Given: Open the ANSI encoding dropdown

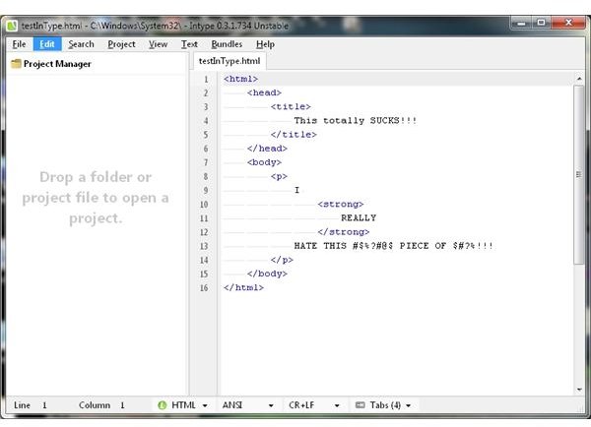Looking at the screenshot, I should [x=247, y=405].
